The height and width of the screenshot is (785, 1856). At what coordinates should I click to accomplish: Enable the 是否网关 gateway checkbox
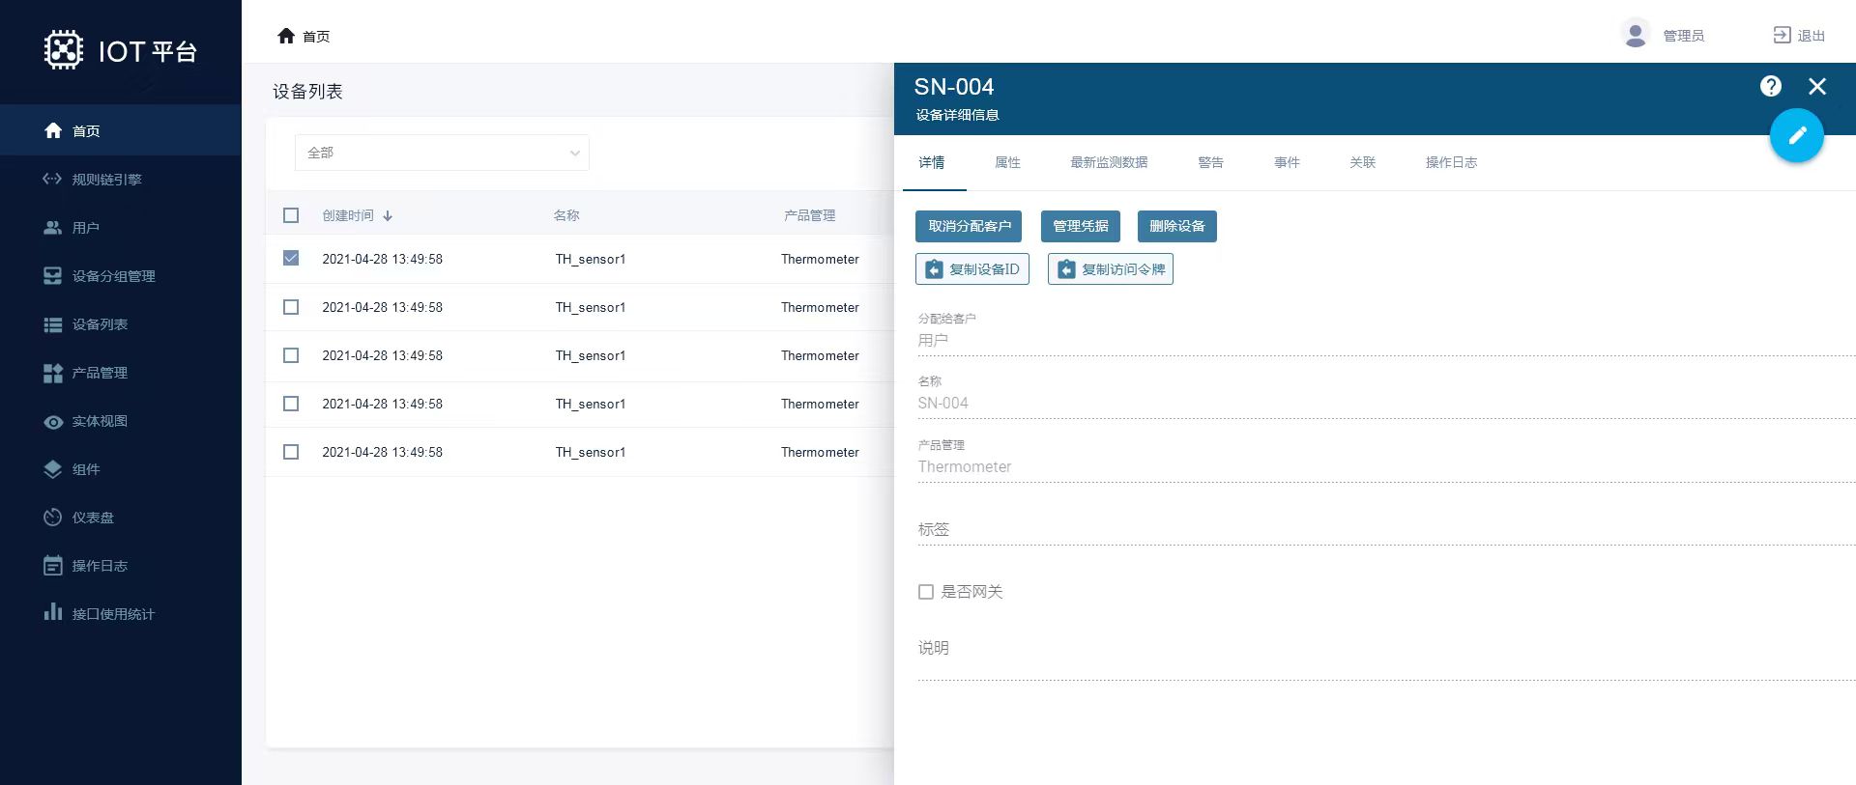[926, 592]
